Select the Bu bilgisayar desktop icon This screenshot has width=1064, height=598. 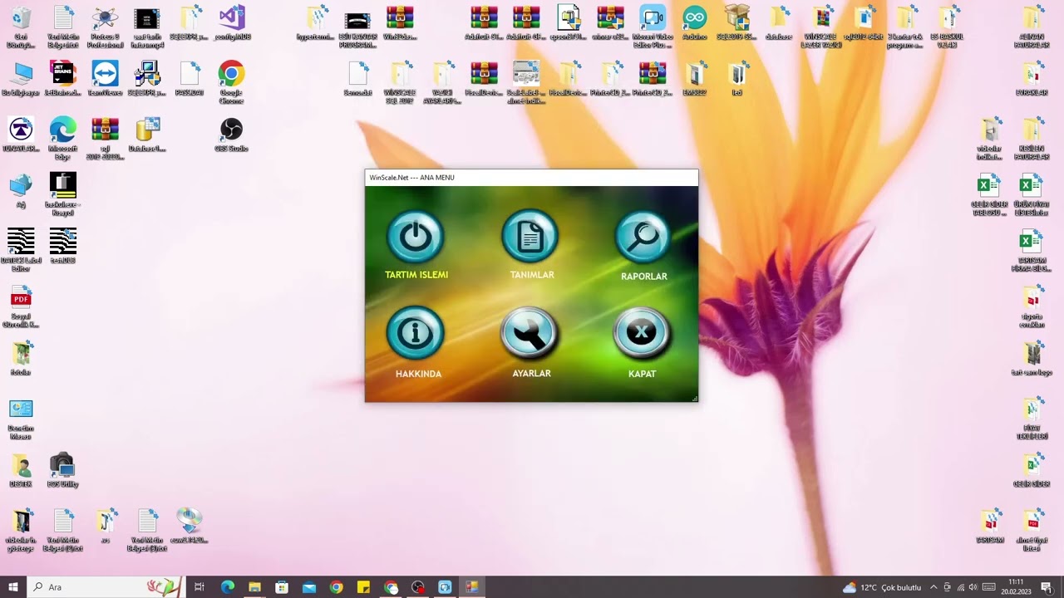tap(21, 78)
